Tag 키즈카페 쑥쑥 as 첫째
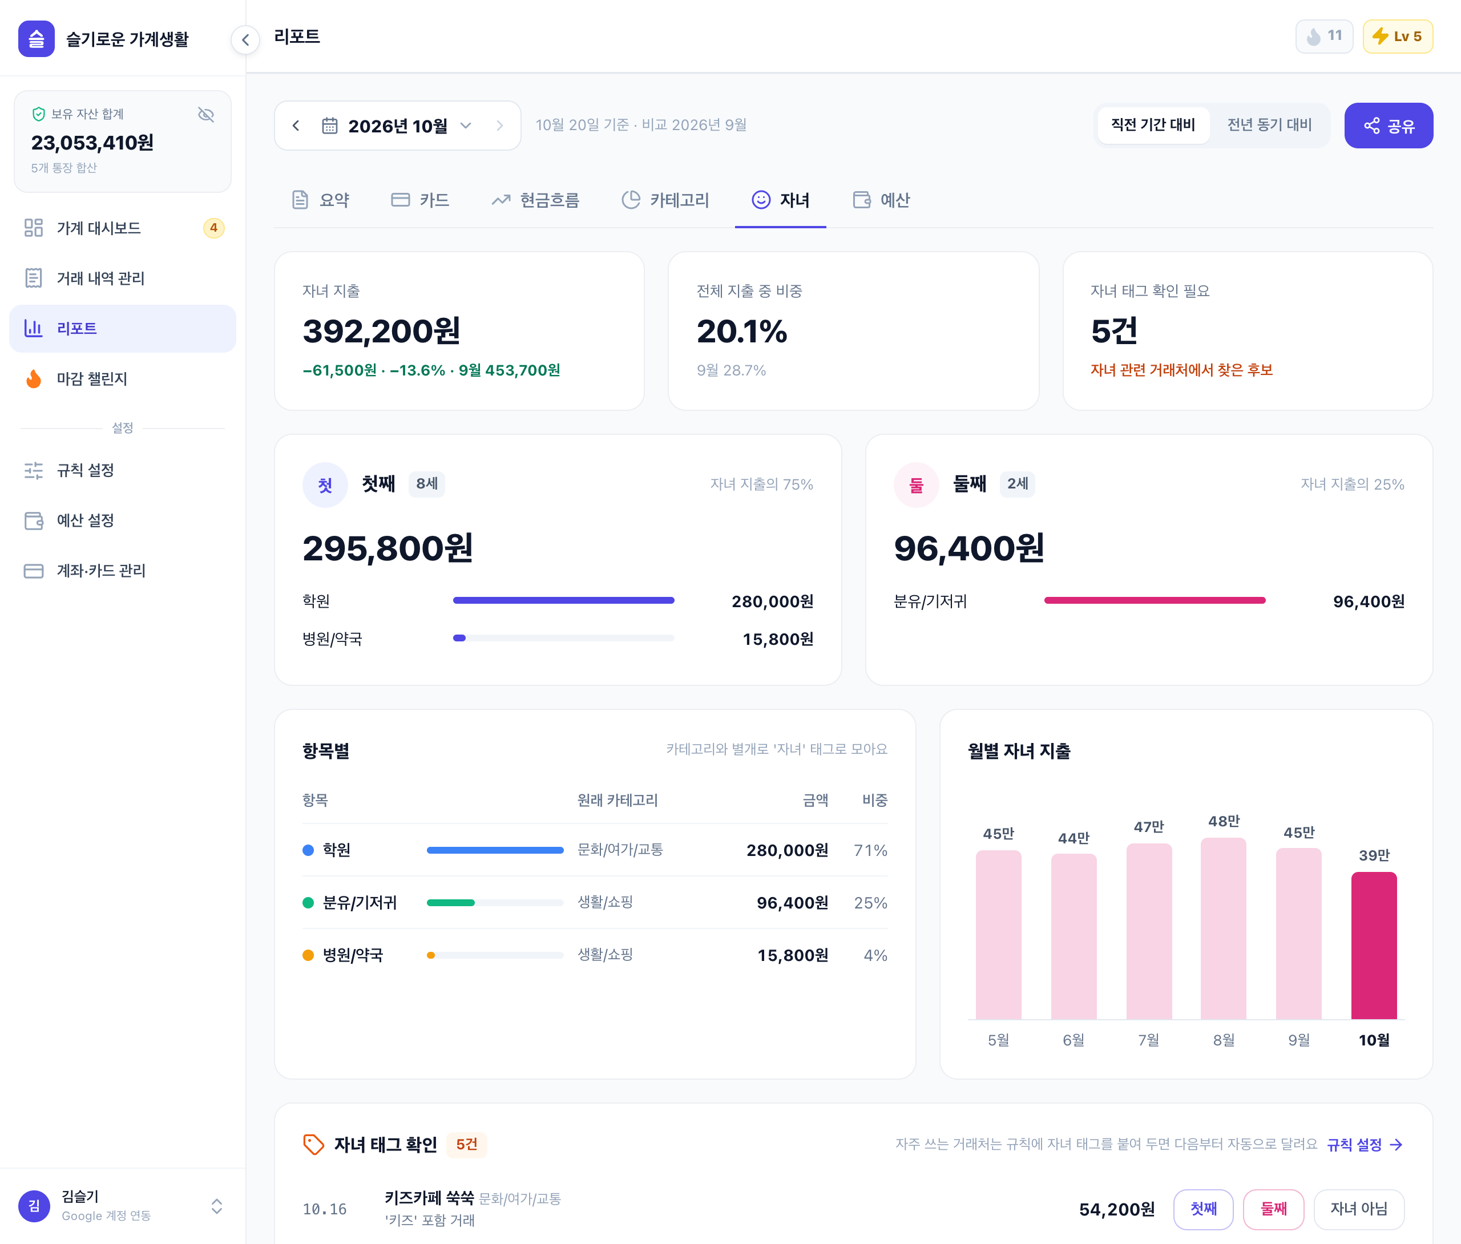The height and width of the screenshot is (1244, 1461). (x=1203, y=1209)
